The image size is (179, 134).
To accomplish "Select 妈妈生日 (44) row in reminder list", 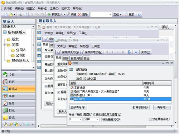I will [120, 95].
